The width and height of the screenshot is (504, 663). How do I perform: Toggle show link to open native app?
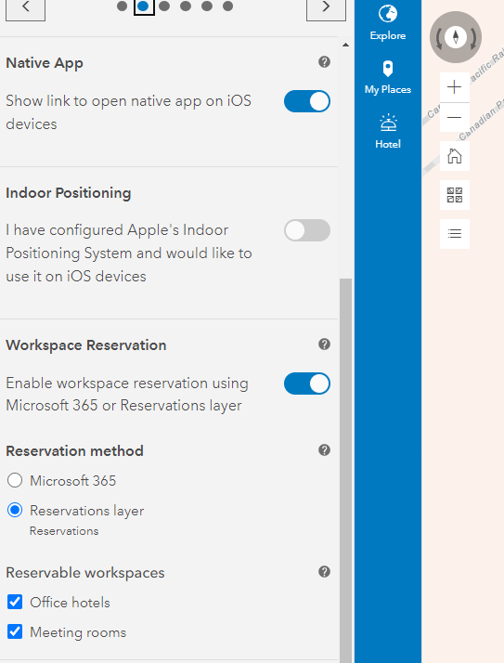(x=307, y=101)
